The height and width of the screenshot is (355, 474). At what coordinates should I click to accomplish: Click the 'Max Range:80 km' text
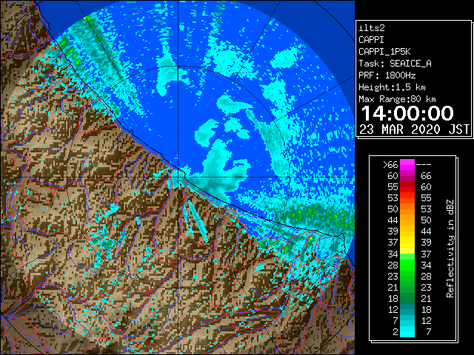(x=397, y=99)
